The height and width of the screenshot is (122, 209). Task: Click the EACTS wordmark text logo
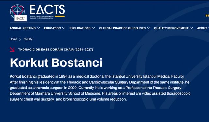(x=47, y=12)
